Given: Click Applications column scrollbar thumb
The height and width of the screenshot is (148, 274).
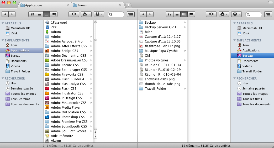Looking at the screenshot, I should pyautogui.click(x=96, y=31).
